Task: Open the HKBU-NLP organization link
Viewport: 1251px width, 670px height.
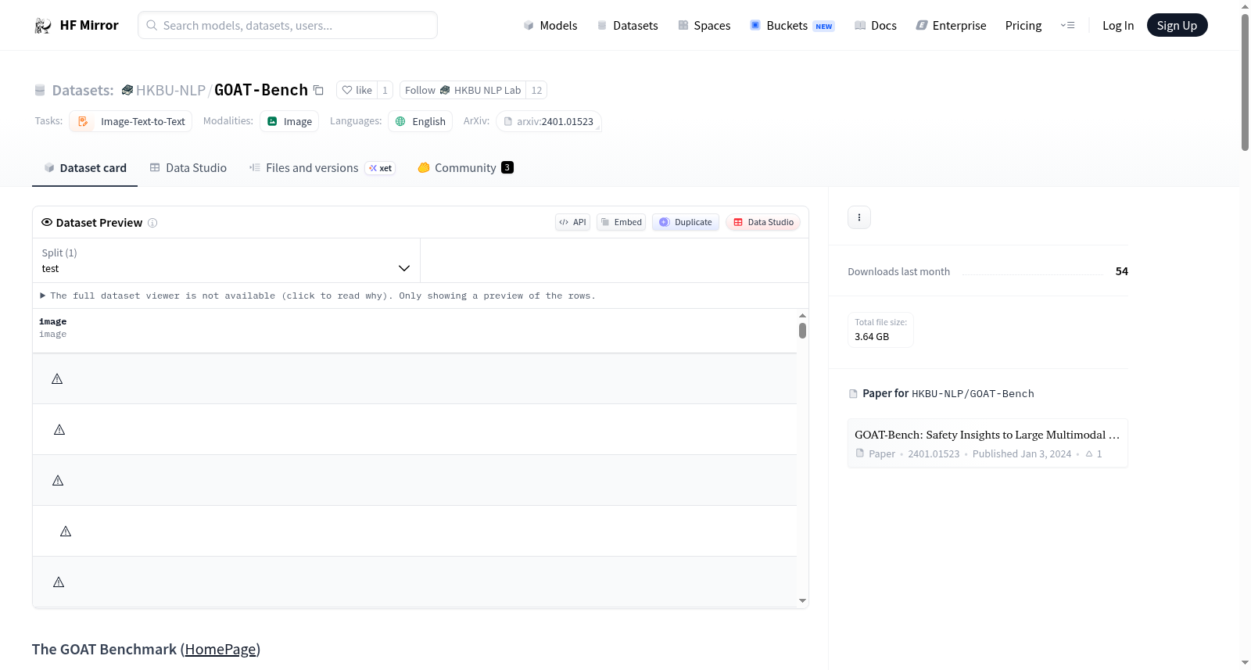Action: coord(170,90)
